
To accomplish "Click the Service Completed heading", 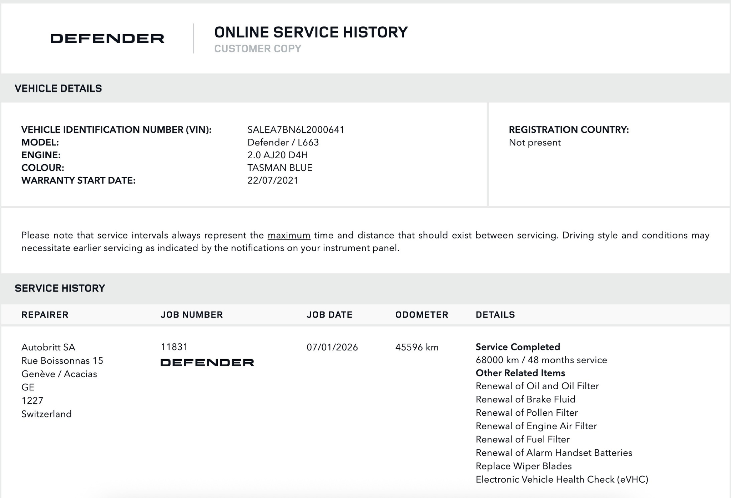I will click(518, 347).
